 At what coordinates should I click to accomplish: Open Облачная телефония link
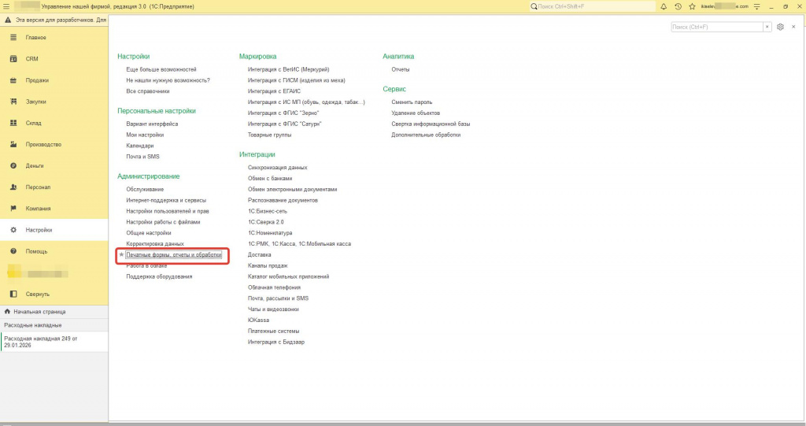tap(274, 287)
